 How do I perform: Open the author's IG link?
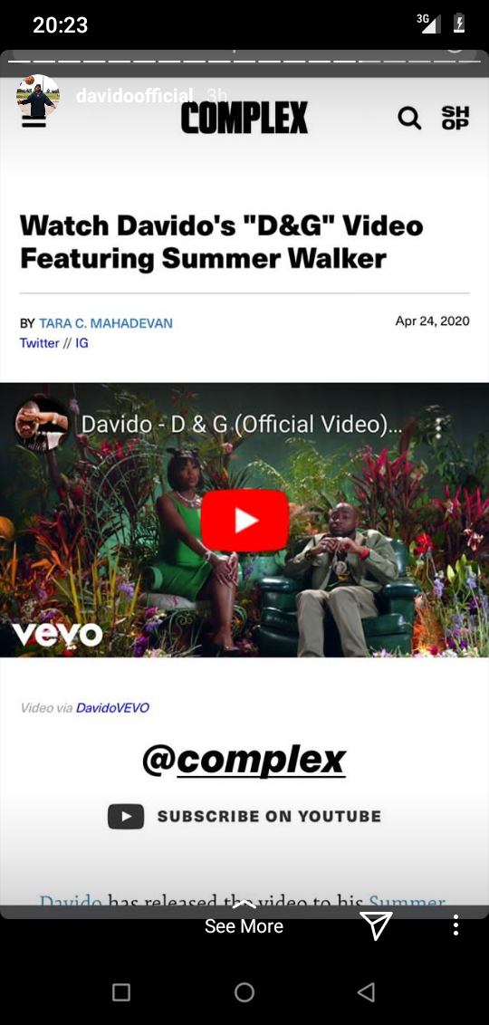tap(81, 343)
